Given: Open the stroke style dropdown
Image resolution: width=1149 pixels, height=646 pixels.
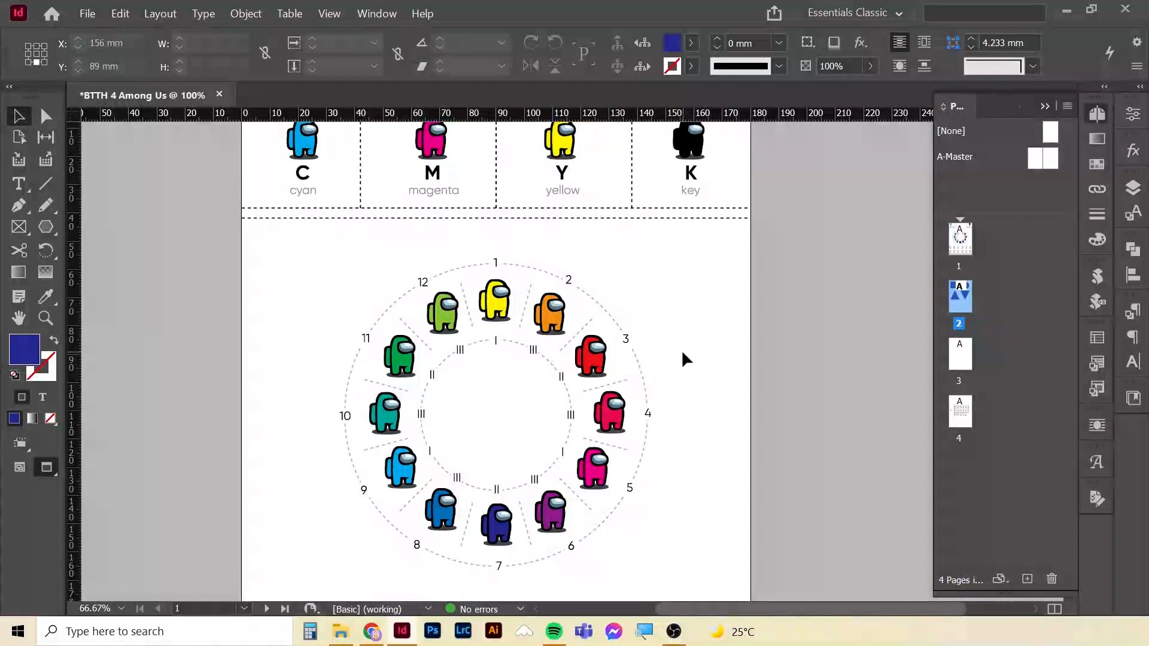Looking at the screenshot, I should (x=779, y=66).
